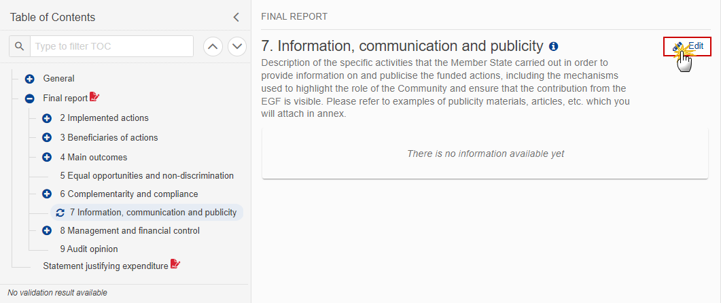Expand 8 Management and financial control

pyautogui.click(x=47, y=231)
